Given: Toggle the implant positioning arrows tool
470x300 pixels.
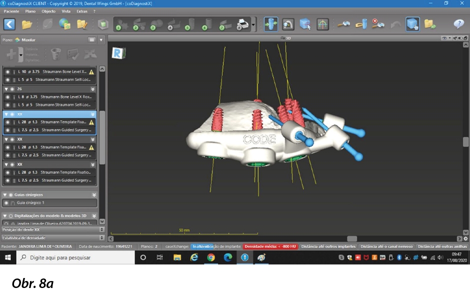Looking at the screenshot, I should tap(271, 24).
